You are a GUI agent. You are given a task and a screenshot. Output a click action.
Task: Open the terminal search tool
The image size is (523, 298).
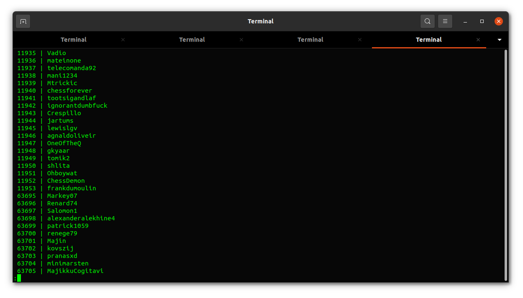click(427, 21)
